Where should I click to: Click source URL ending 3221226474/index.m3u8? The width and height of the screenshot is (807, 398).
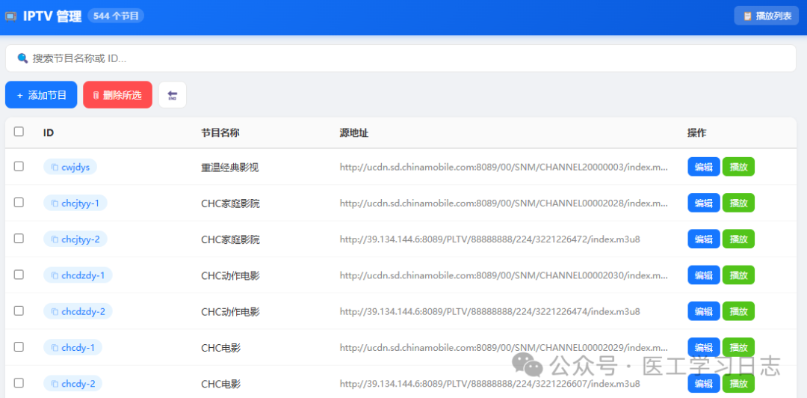click(490, 311)
